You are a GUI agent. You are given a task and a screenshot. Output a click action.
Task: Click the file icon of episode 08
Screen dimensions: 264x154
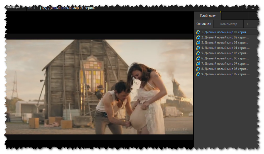click(x=198, y=69)
